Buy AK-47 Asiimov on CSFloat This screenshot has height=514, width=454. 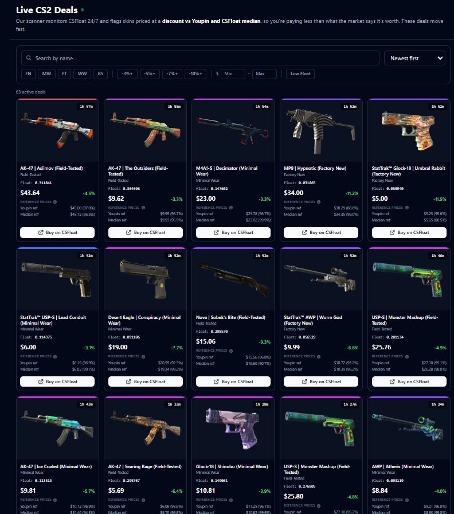[57, 232]
